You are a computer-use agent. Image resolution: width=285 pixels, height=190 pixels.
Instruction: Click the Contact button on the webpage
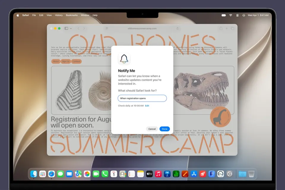(x=76, y=61)
